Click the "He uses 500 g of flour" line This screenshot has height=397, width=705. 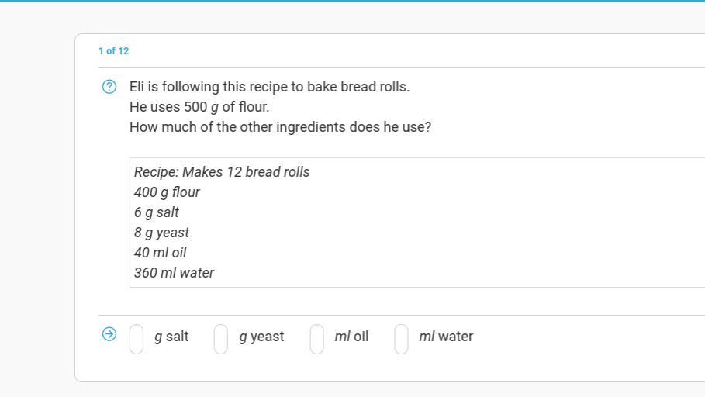coord(199,107)
